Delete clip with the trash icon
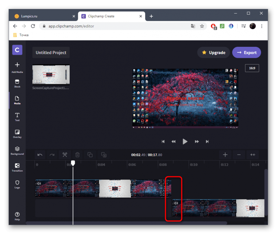Viewport: 277px width, 234px height. (78, 155)
